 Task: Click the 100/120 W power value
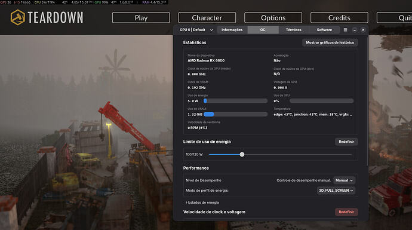pos(194,155)
